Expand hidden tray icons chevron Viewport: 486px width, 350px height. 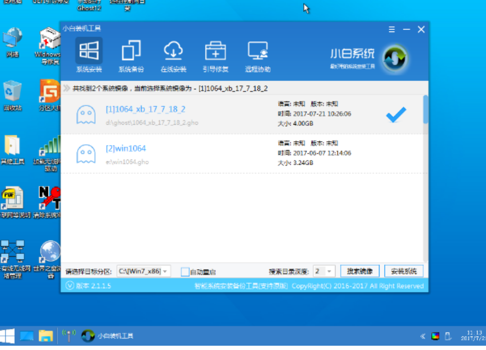[x=423, y=336]
